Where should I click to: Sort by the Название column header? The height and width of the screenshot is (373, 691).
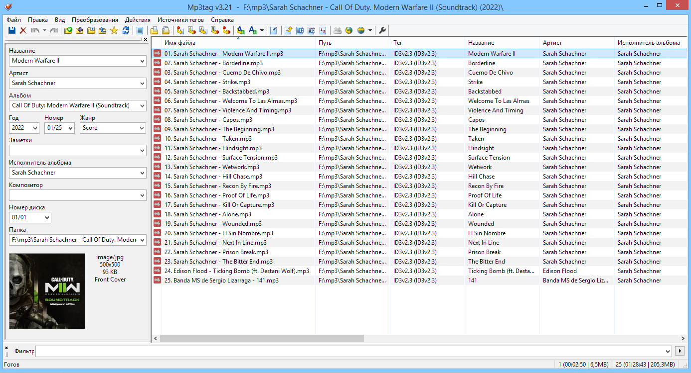(x=503, y=43)
